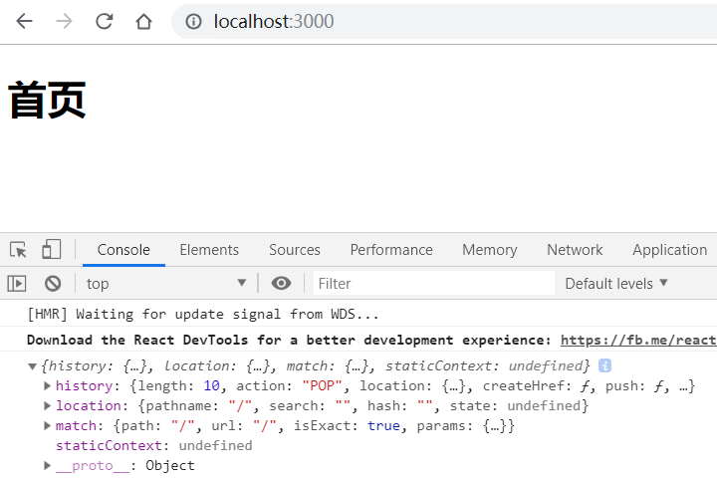Reload the localhost page
Screen dimensions: 717x478
coord(104,21)
